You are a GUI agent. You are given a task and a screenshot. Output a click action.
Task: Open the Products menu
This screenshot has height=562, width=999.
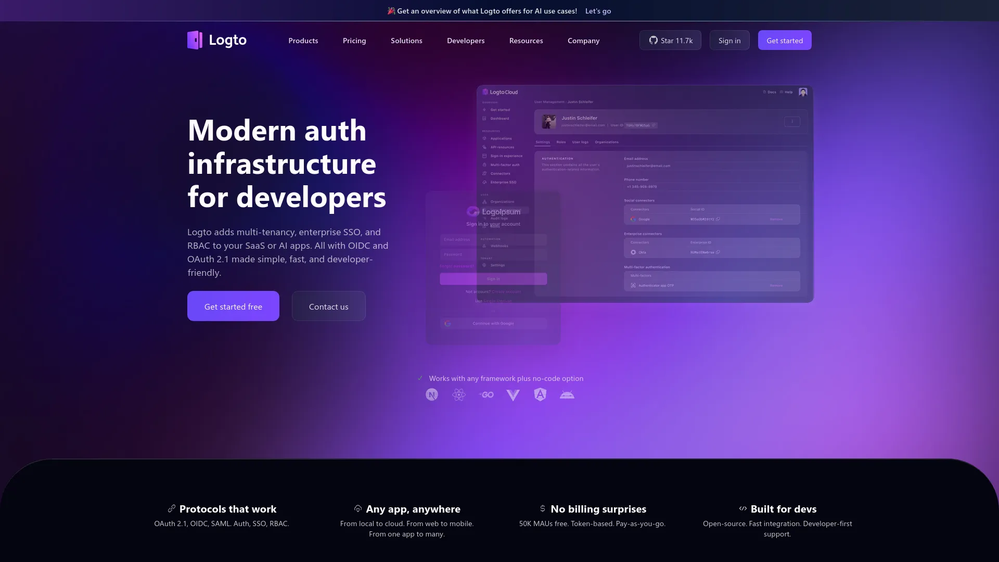[x=303, y=41]
